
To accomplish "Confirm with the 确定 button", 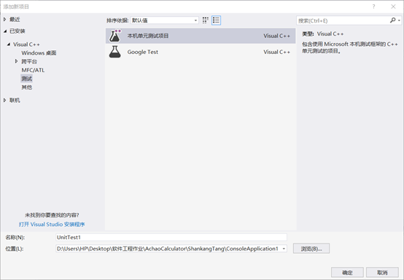I will pos(347,272).
